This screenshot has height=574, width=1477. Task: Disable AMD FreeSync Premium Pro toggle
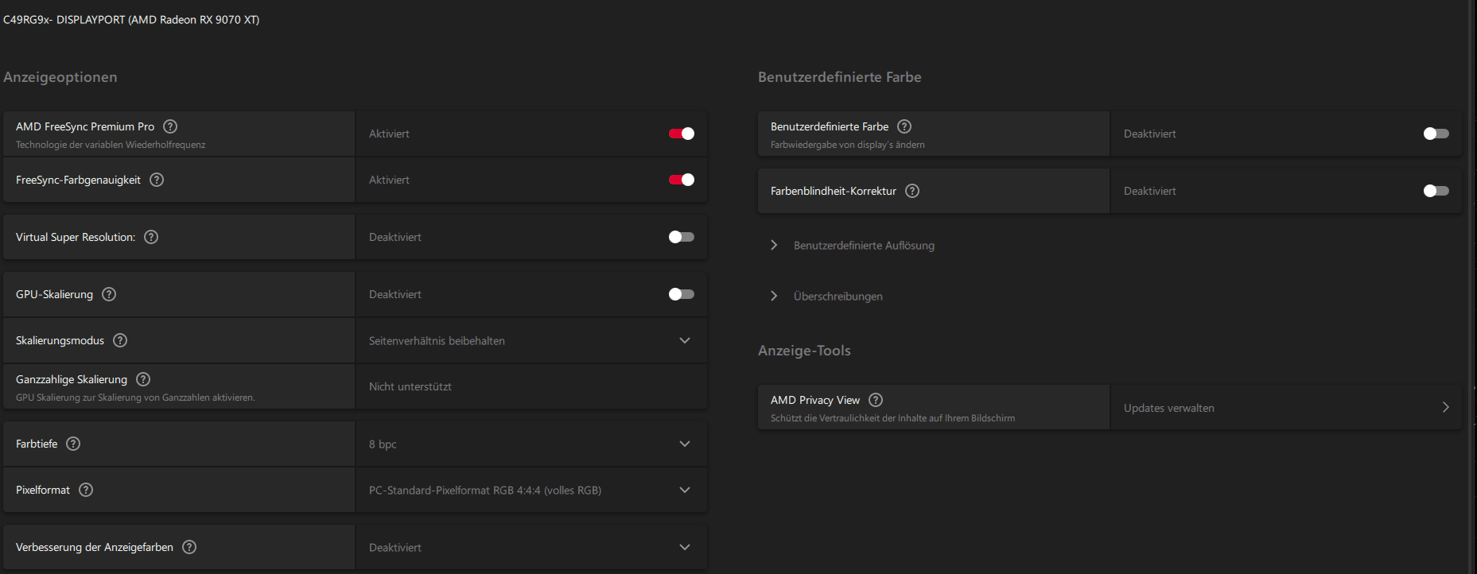pyautogui.click(x=681, y=134)
